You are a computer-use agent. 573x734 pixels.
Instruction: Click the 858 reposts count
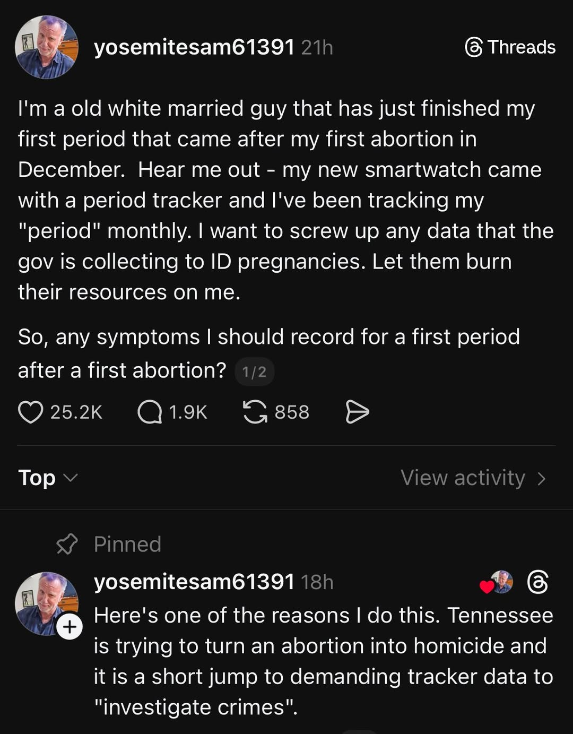tap(291, 412)
